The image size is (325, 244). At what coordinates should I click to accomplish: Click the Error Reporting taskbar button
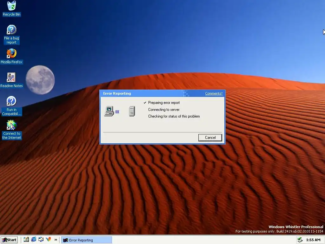tap(87, 240)
